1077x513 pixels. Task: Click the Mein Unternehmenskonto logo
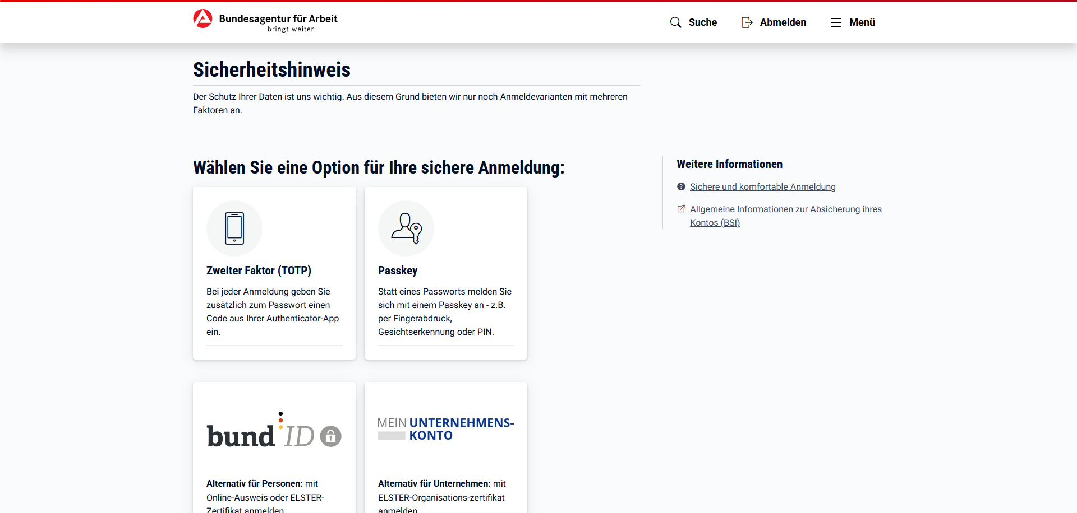(445, 429)
